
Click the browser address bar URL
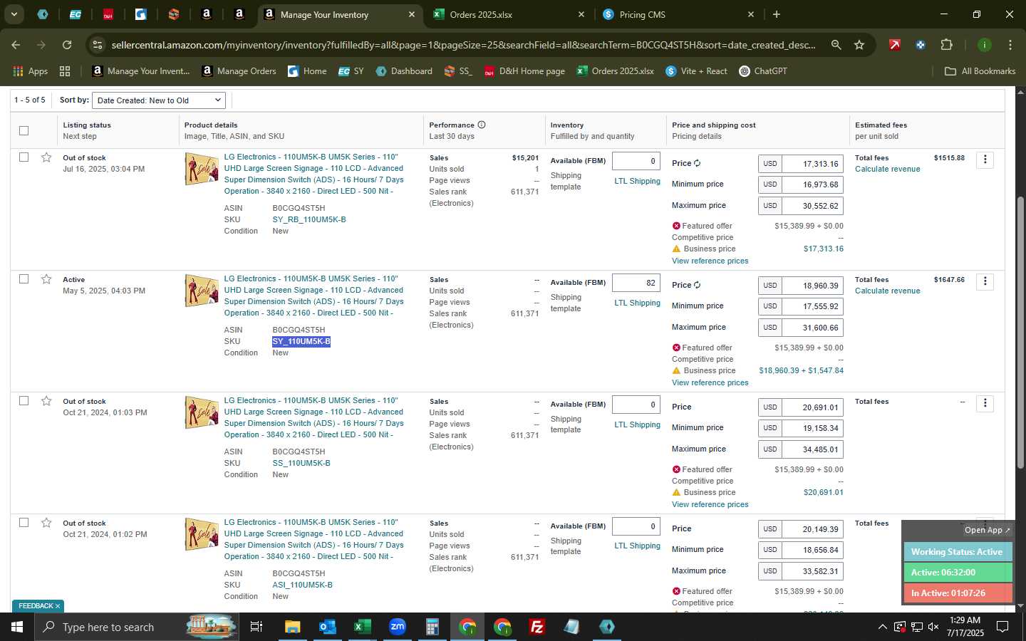463,45
